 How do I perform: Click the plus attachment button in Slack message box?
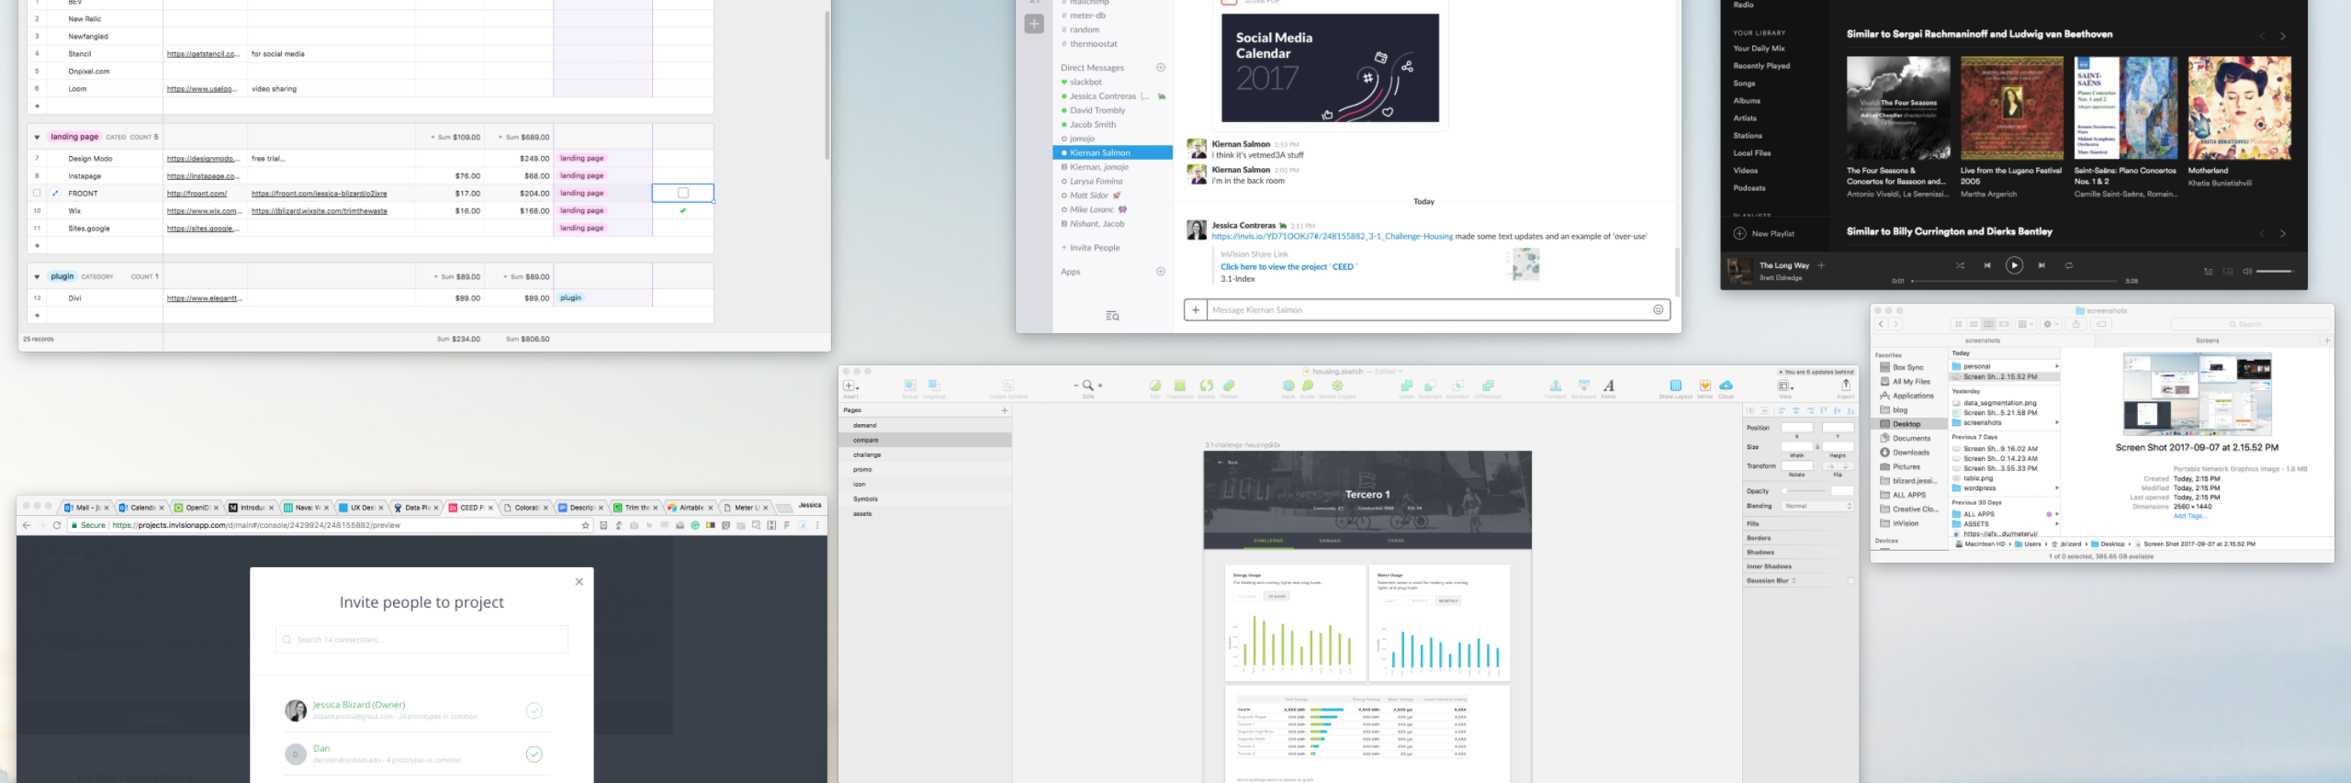coord(1195,310)
